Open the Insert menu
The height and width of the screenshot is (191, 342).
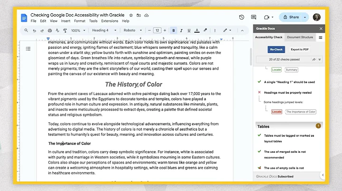click(66, 21)
